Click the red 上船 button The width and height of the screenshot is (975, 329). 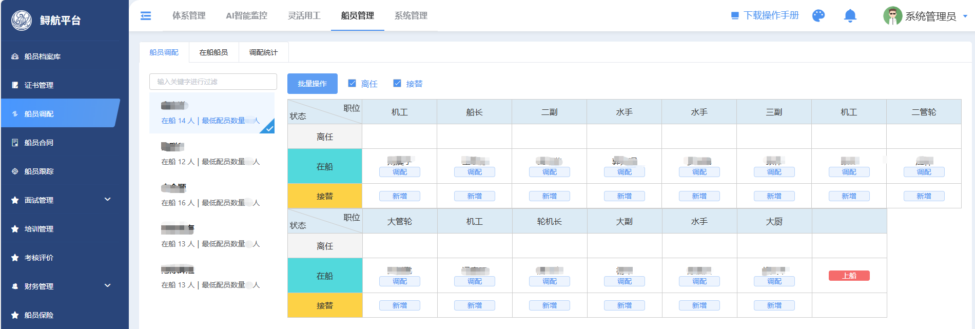click(x=849, y=276)
